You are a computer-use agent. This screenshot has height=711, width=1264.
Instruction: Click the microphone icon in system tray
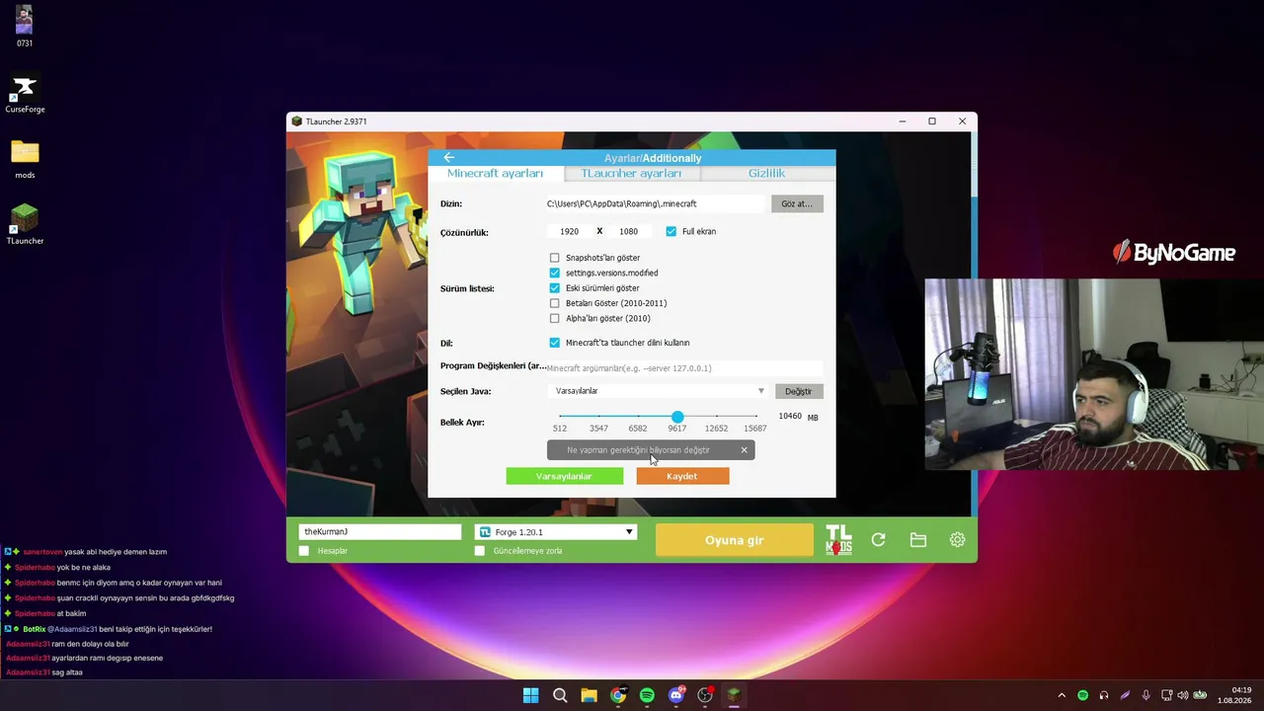[1145, 695]
